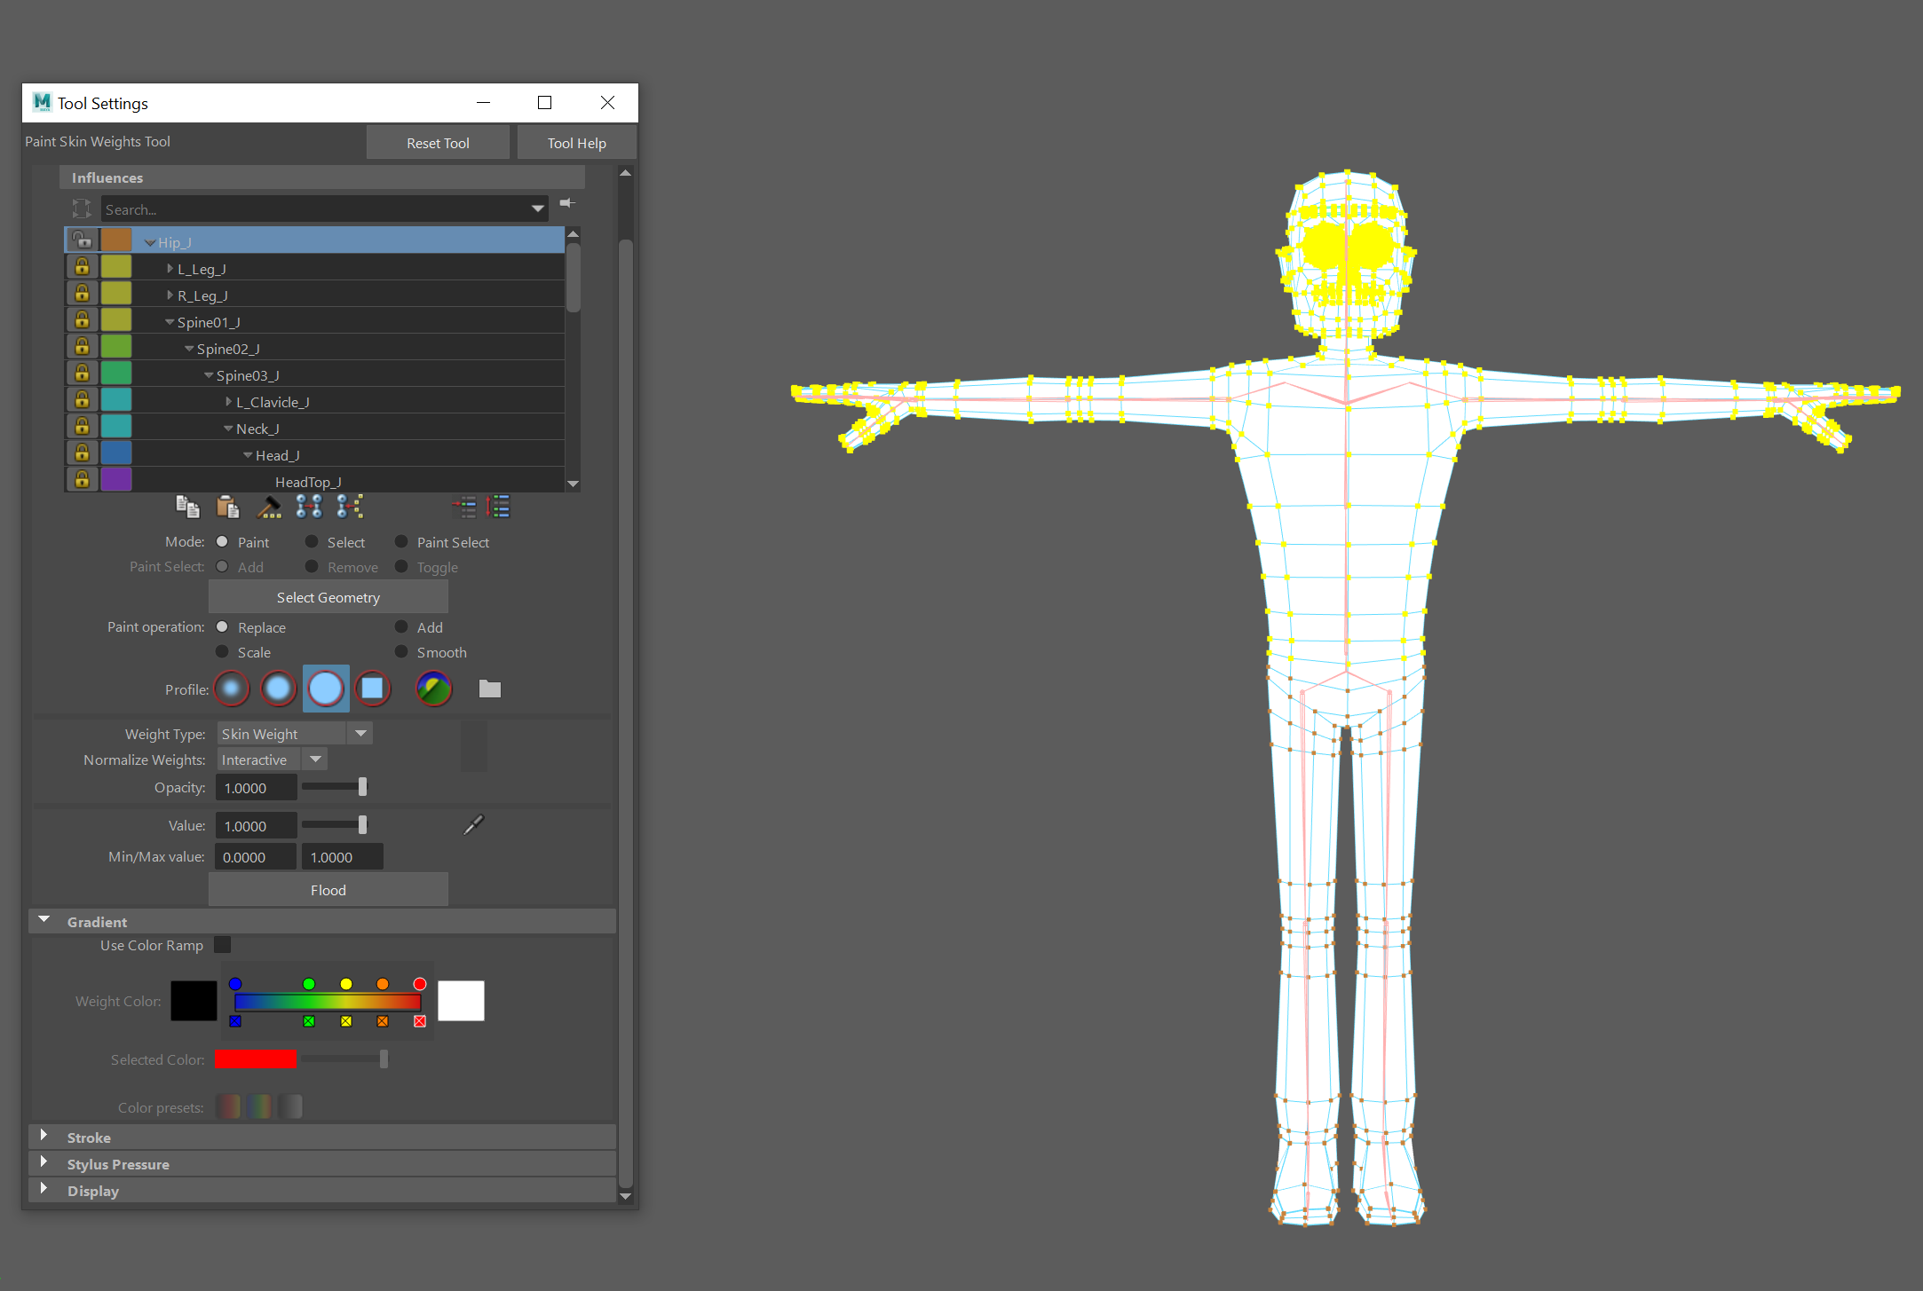Switch mode to Paint Select
This screenshot has width=1923, height=1291.
click(402, 542)
